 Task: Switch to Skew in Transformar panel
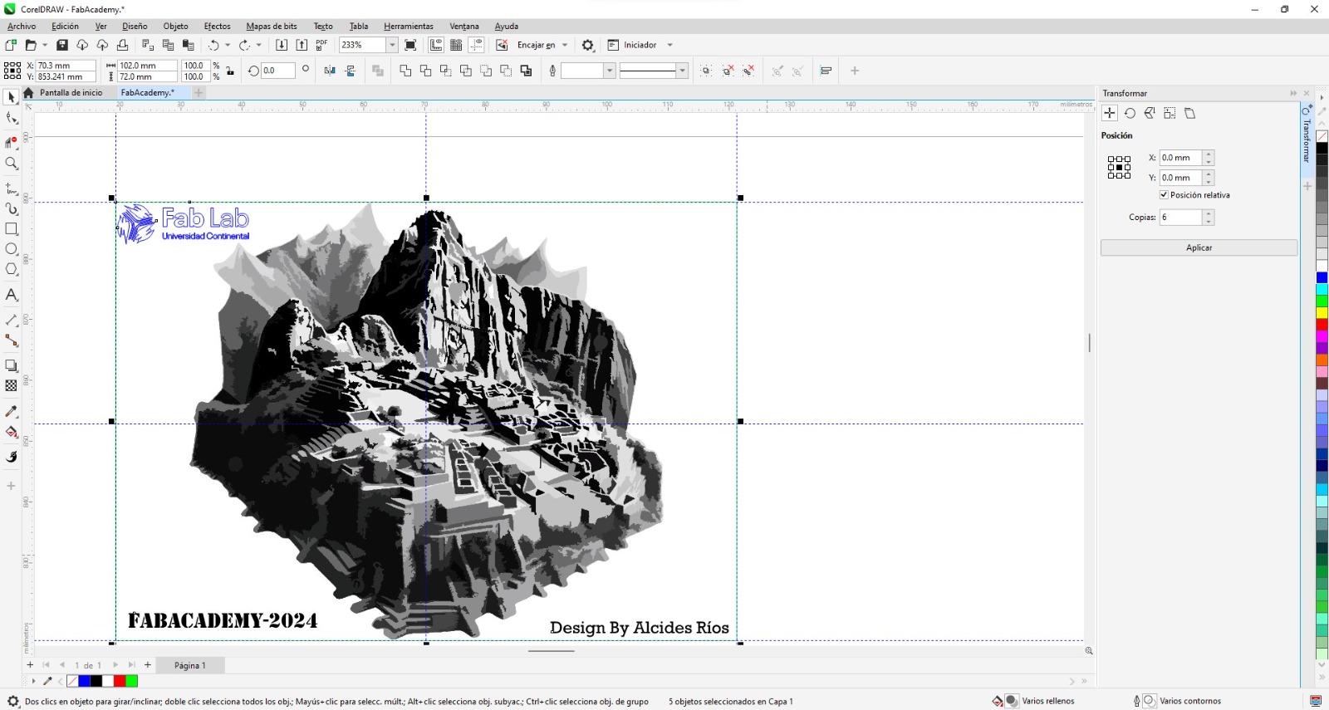coord(1189,113)
